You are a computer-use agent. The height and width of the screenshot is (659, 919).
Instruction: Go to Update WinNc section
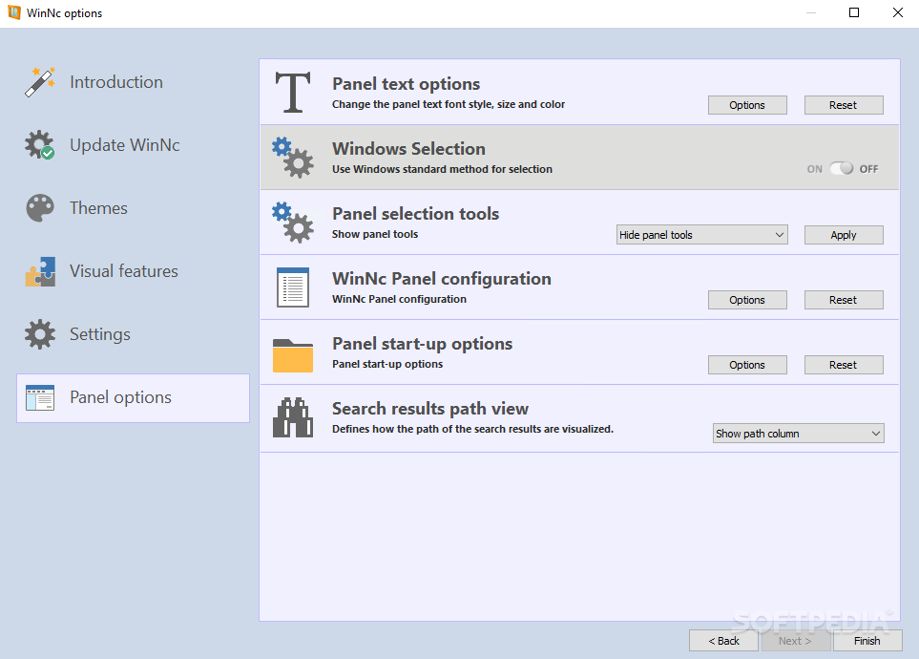tap(133, 145)
